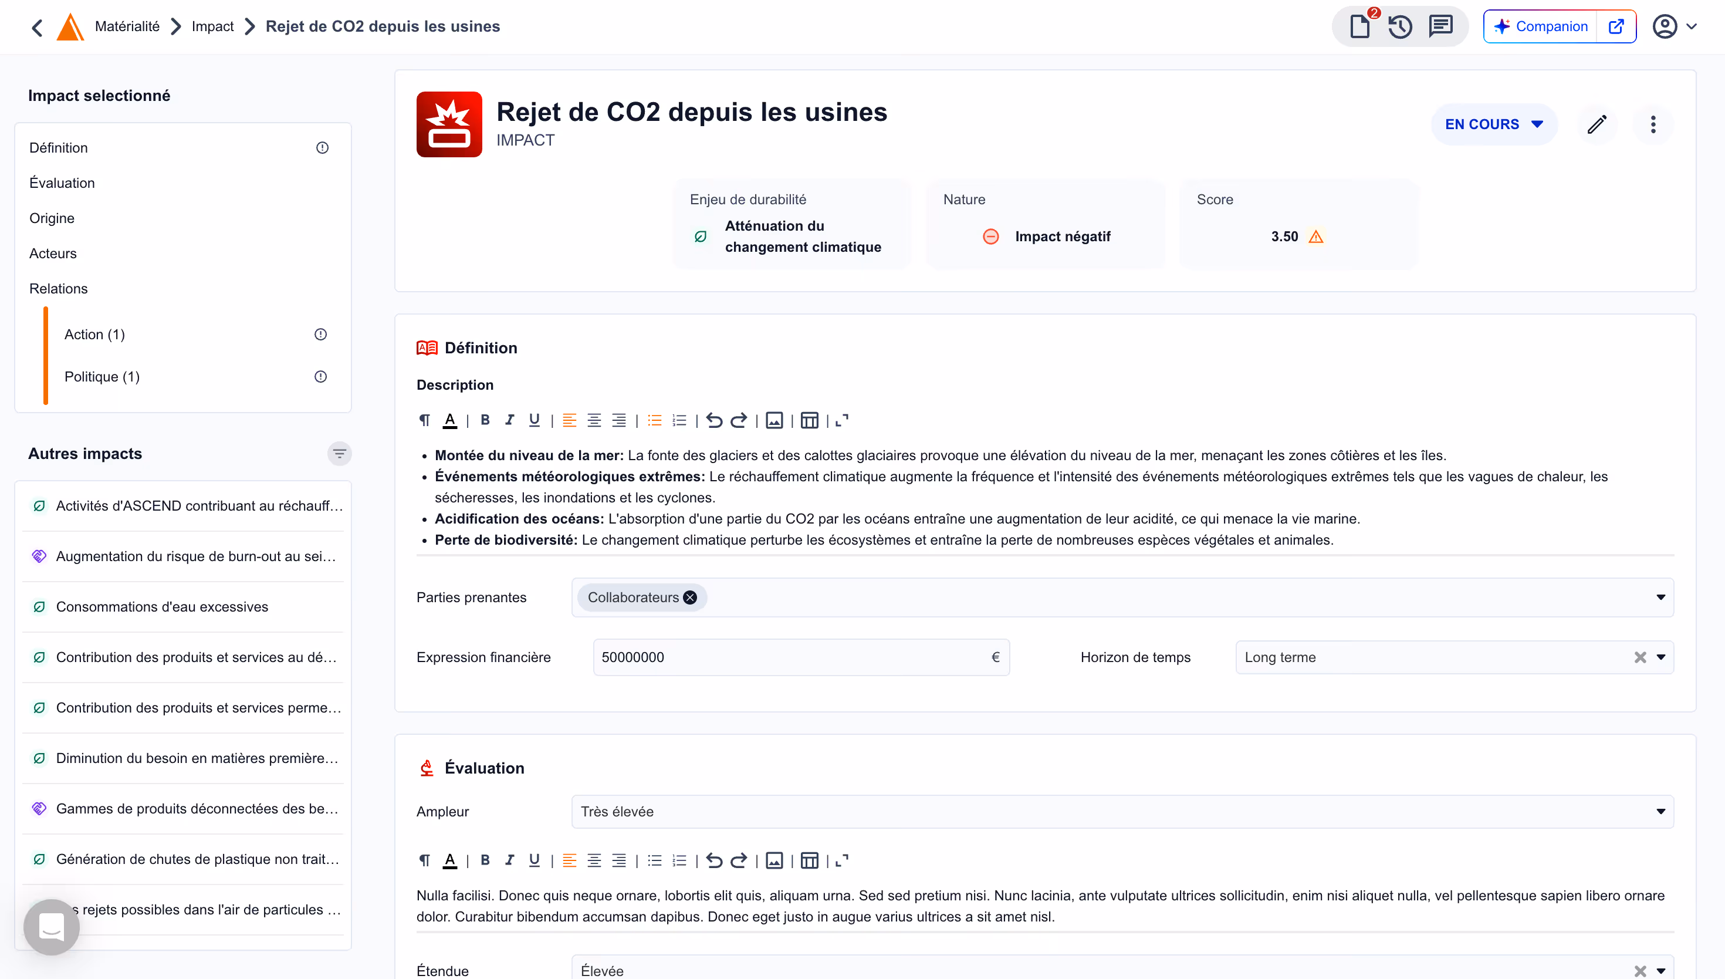Screen dimensions: 1725x979
Task: Insert image in Description editor
Action: 774,421
